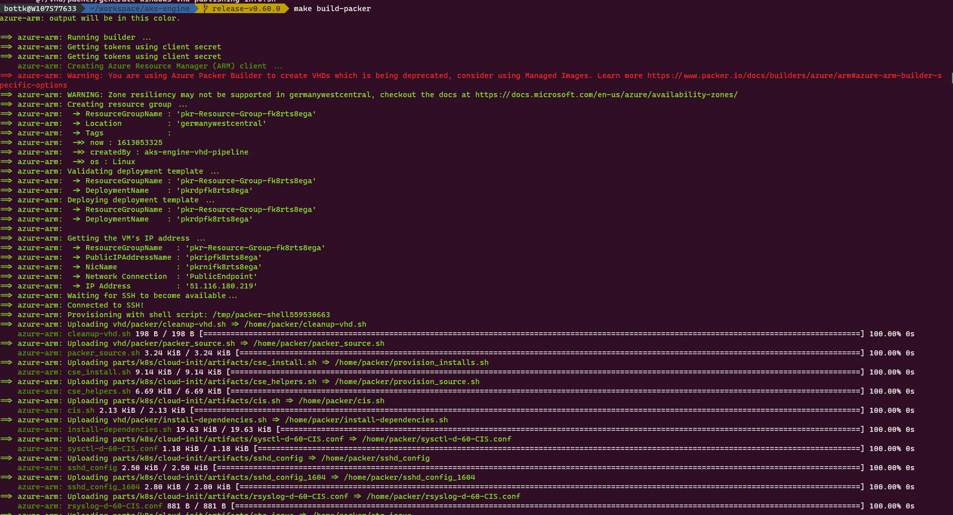Click the 'Connected to SSH!' line
The height and width of the screenshot is (515, 953).
click(x=106, y=305)
